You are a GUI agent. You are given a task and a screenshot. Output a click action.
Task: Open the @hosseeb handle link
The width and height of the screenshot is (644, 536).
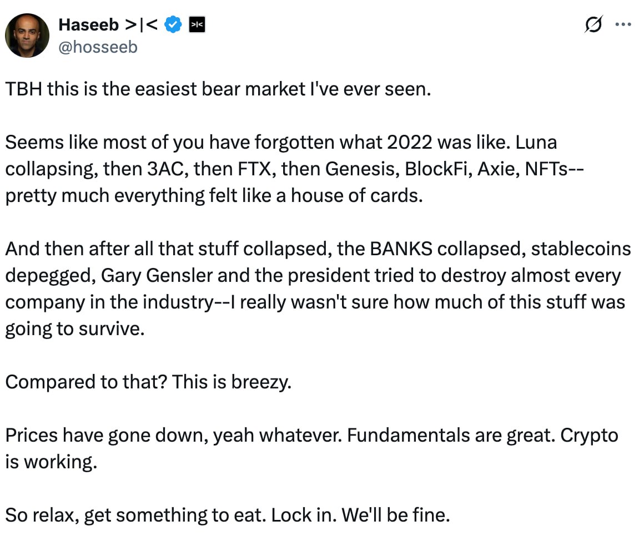[x=97, y=47]
